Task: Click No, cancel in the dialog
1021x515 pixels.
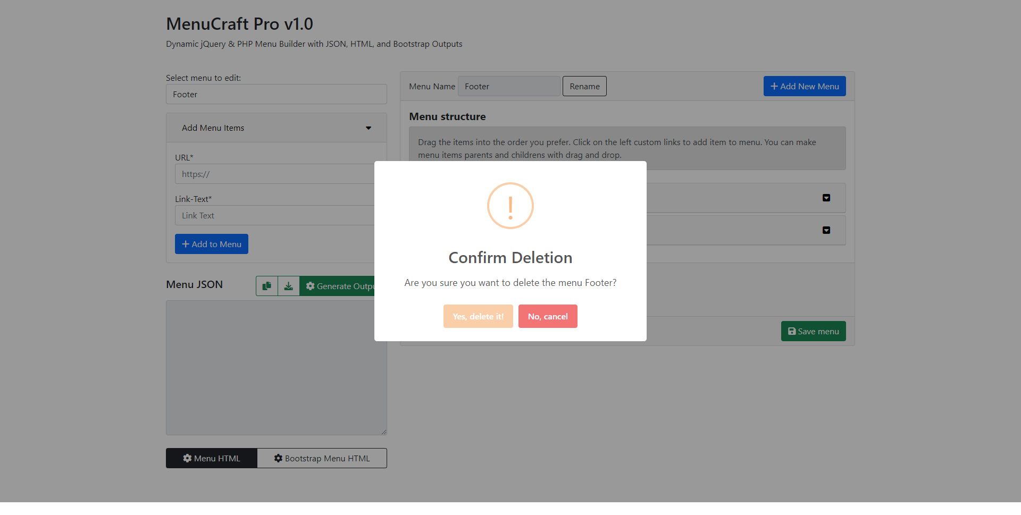Action: coord(548,316)
